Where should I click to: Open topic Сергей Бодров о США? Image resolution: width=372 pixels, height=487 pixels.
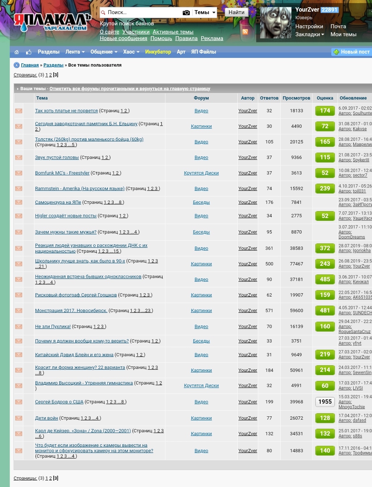[x=59, y=402]
